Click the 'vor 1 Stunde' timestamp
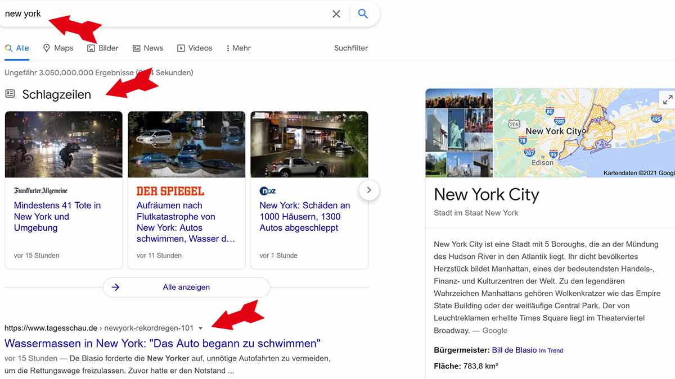This screenshot has height=379, width=675. 278,255
